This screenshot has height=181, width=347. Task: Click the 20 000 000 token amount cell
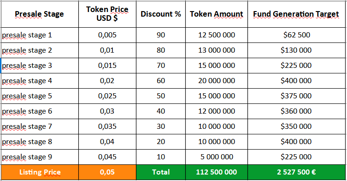click(217, 81)
